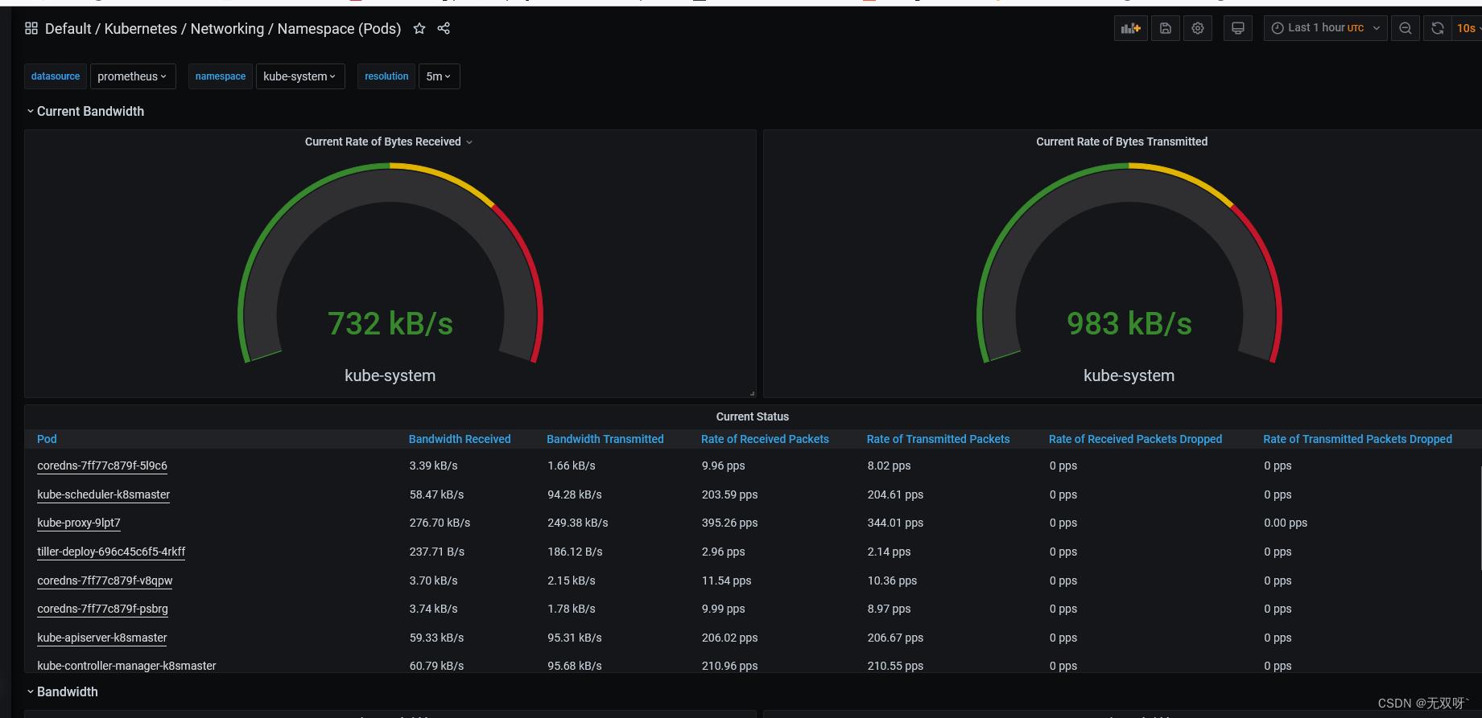Click the 58.47 kB/s cell
Image resolution: width=1482 pixels, height=718 pixels.
click(x=436, y=494)
